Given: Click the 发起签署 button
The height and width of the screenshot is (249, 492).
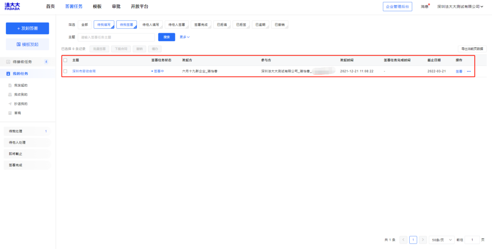Looking at the screenshot, I should click(x=27, y=28).
